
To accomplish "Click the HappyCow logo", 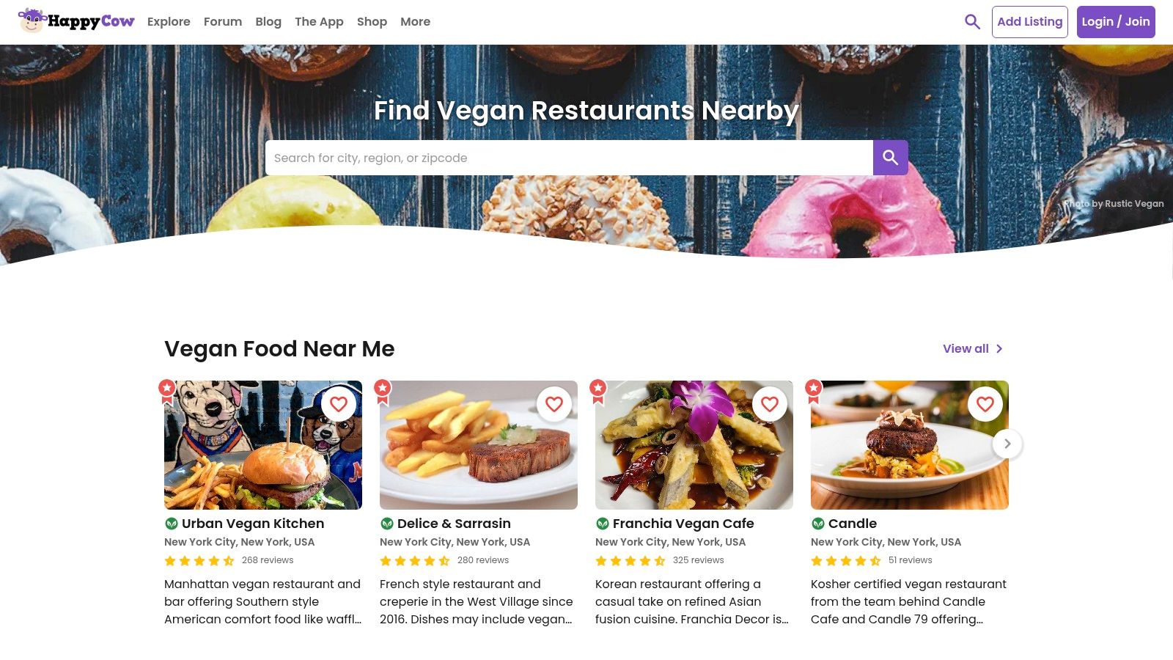I will click(x=76, y=21).
